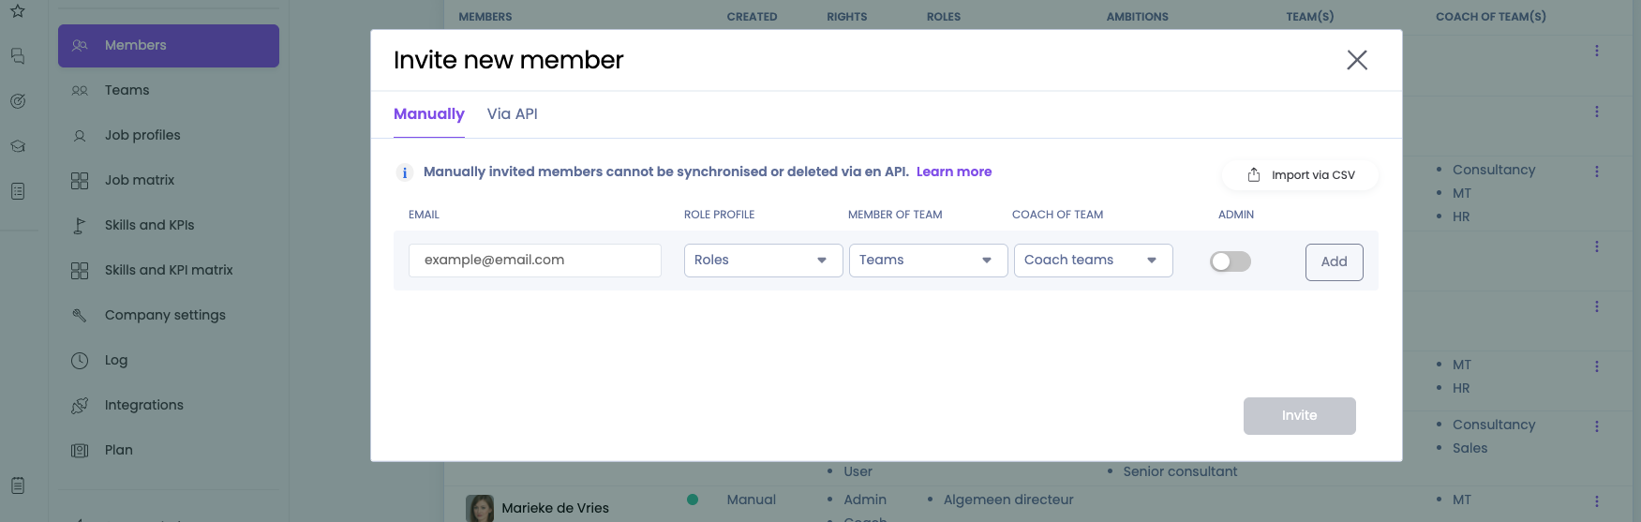Click the star icon in left rail
The height and width of the screenshot is (522, 1641).
[18, 11]
